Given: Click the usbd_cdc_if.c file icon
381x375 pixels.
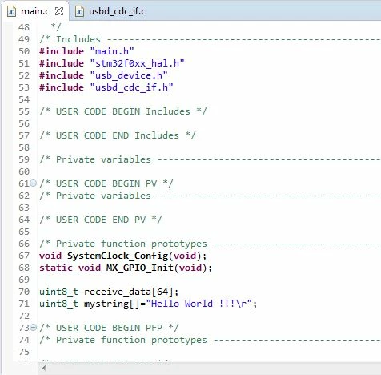Looking at the screenshot, I should [x=79, y=12].
